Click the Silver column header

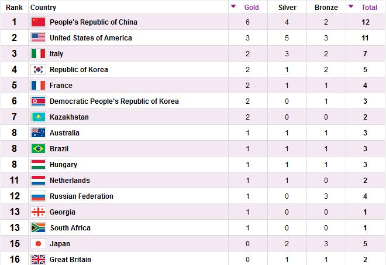pyautogui.click(x=287, y=8)
